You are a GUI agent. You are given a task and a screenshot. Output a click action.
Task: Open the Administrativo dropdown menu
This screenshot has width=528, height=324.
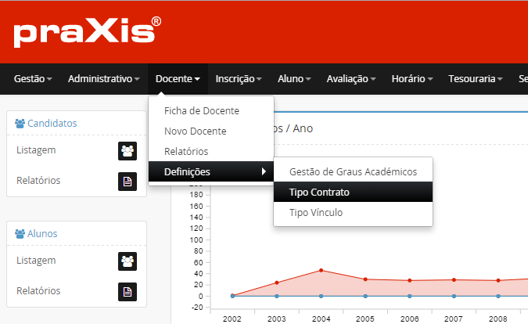pos(103,79)
